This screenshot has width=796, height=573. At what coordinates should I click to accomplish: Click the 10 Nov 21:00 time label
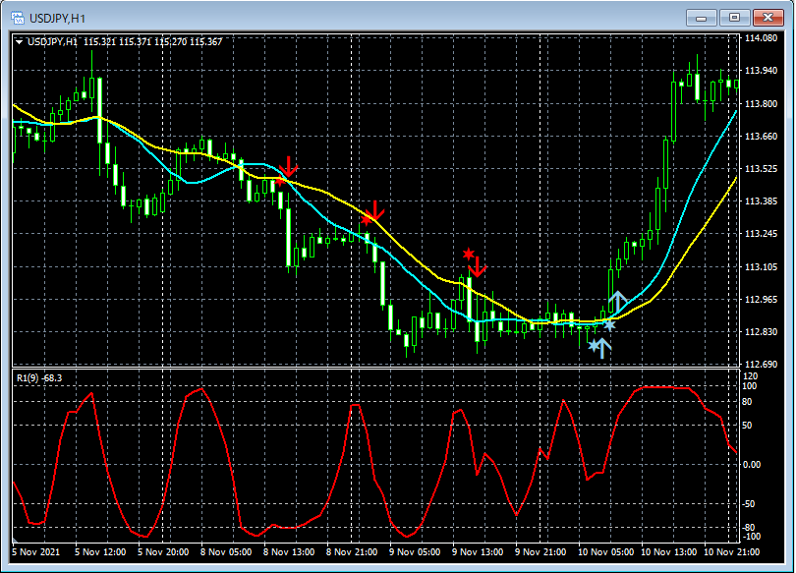[732, 552]
